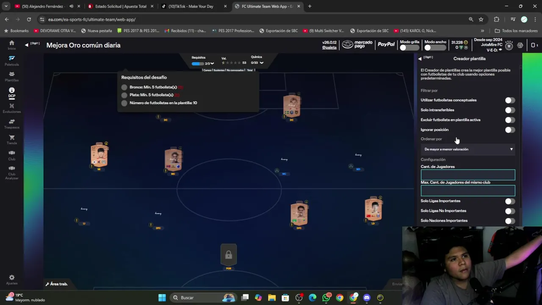Click the club crest badge icon

[509, 45]
